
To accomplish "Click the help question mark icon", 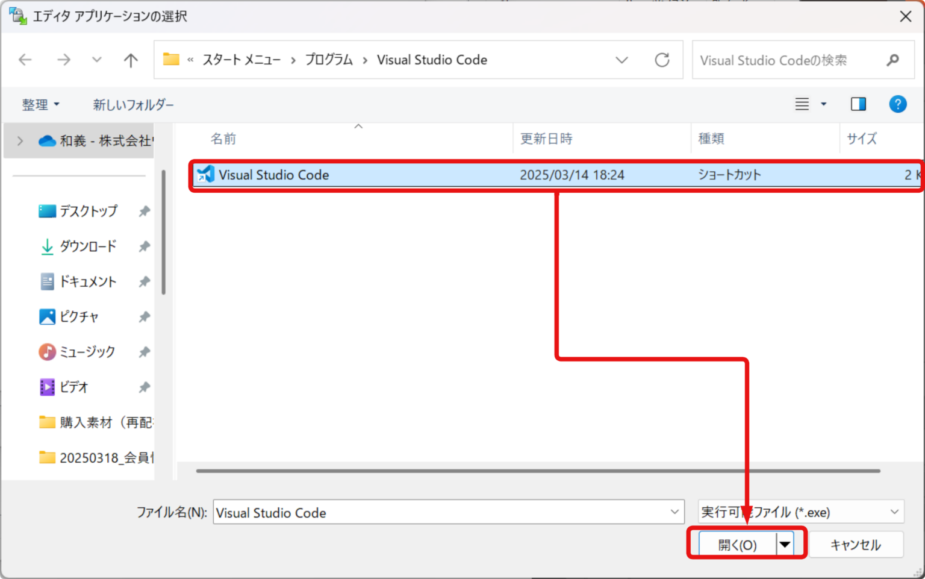I will pos(898,104).
